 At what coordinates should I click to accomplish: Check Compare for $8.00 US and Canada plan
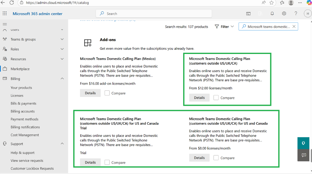216,158
